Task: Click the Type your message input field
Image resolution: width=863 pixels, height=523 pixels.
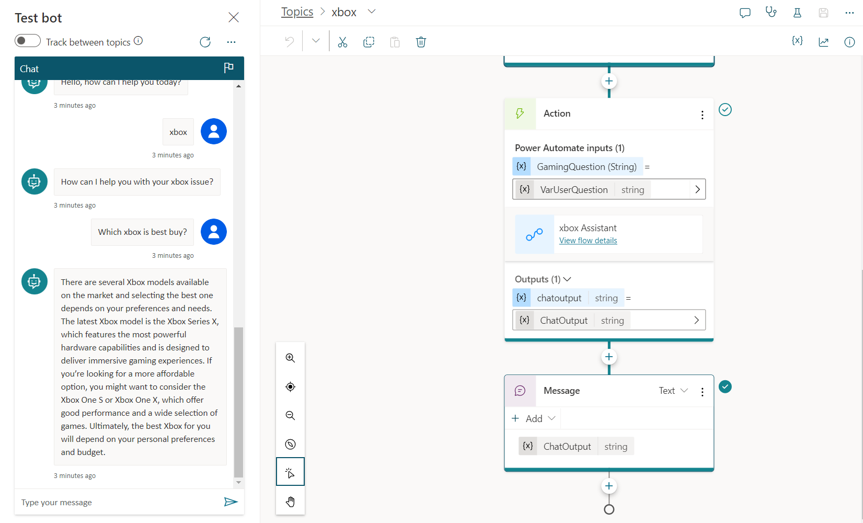Action: (x=118, y=503)
